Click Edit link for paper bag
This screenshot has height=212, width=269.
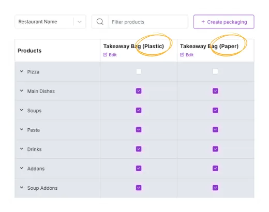pos(189,55)
